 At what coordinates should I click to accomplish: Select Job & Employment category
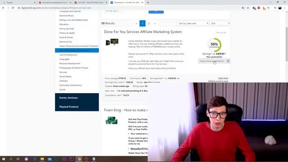click(68, 55)
